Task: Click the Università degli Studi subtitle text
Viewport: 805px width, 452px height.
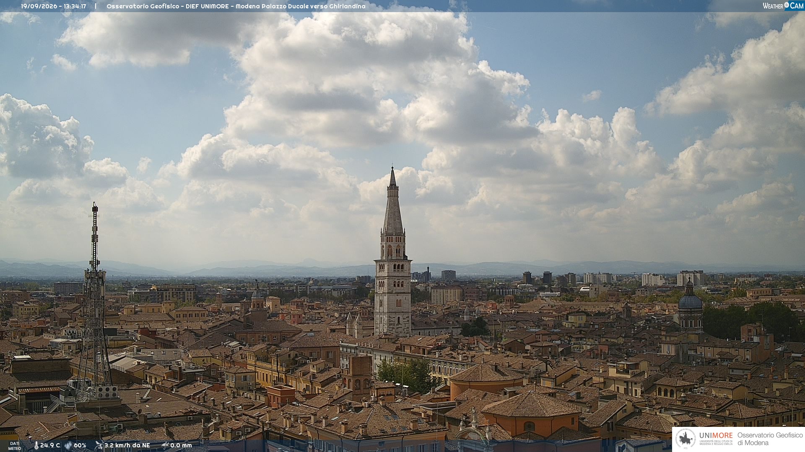Action: pyautogui.click(x=716, y=442)
